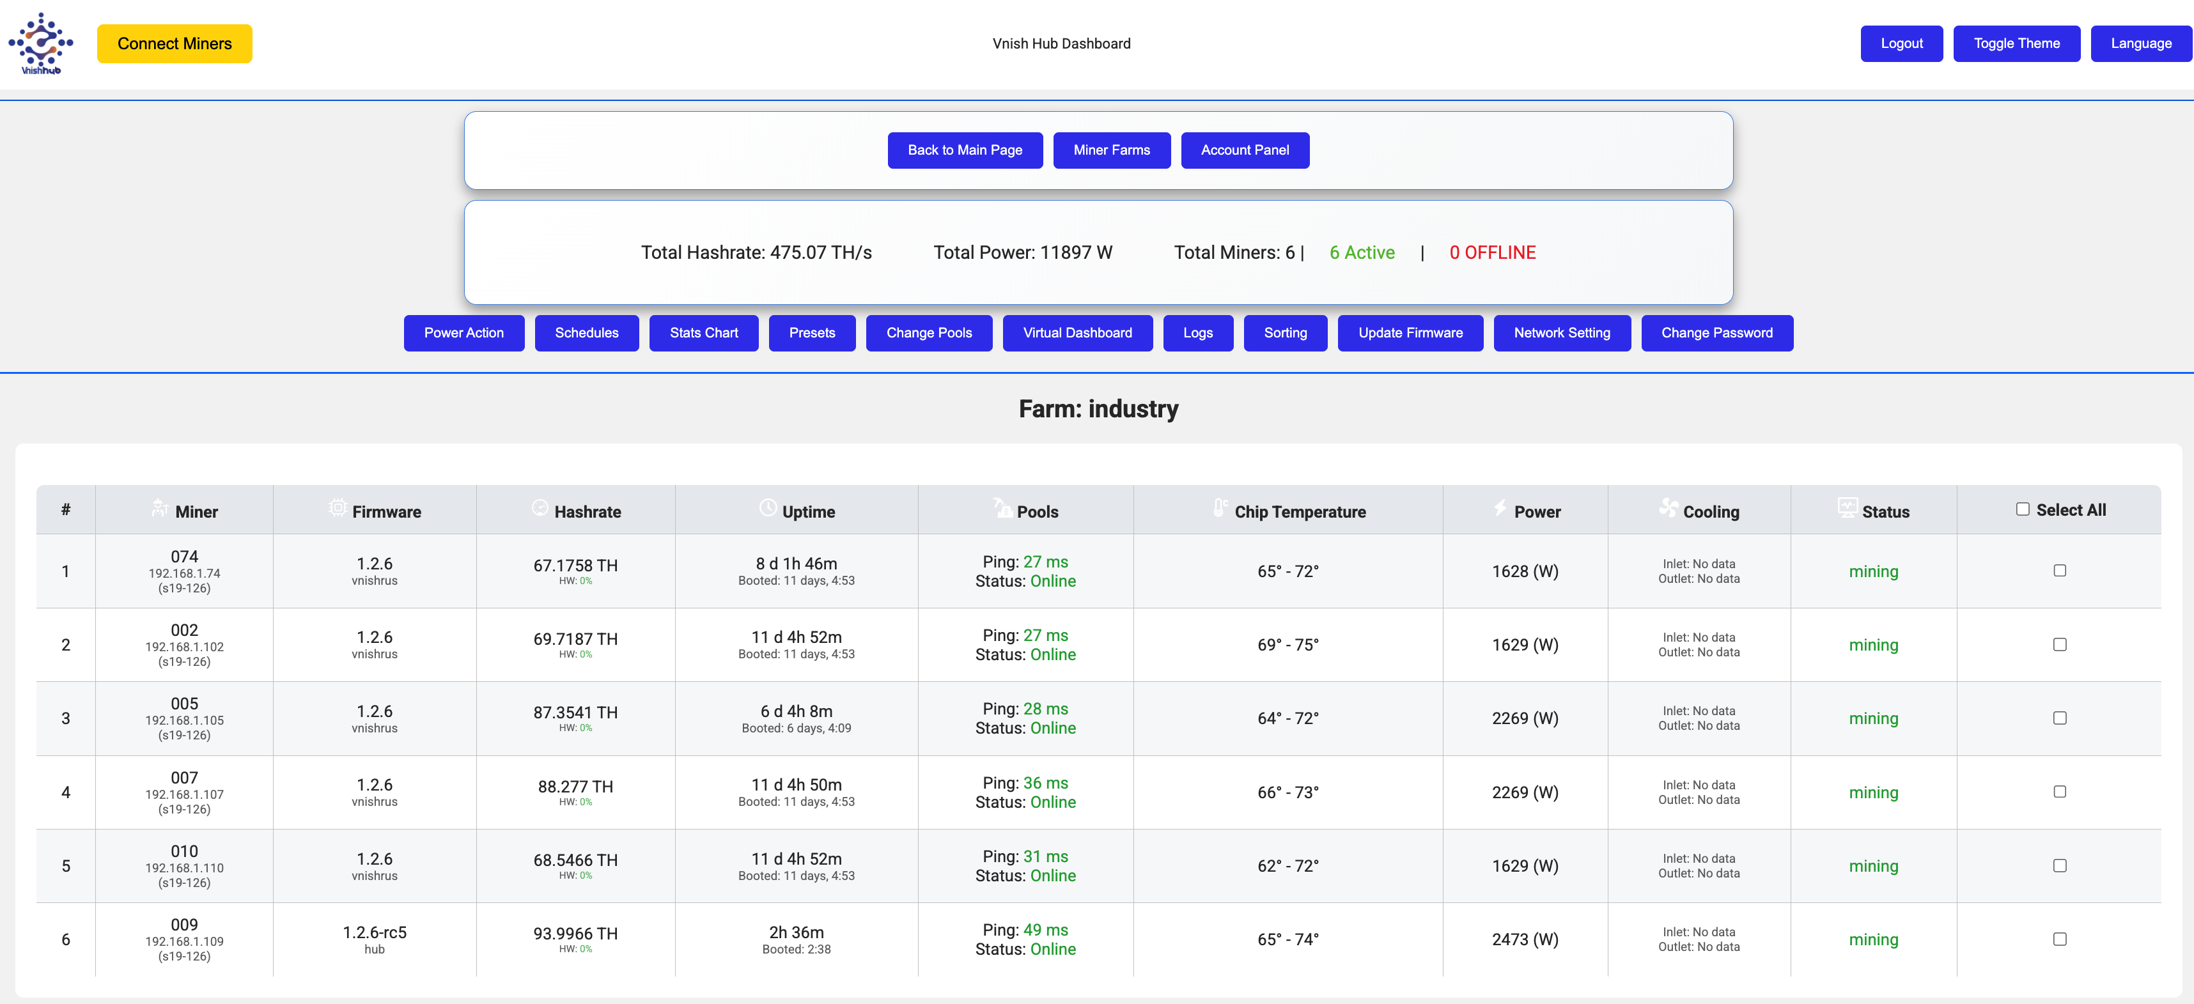
Task: Click the Farm: industry heading
Action: pyautogui.click(x=1098, y=410)
